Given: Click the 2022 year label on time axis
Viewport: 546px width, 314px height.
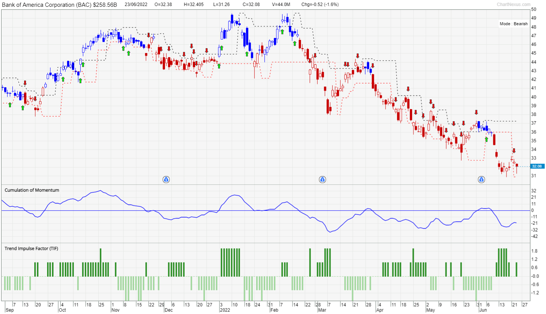Looking at the screenshot, I should [x=225, y=311].
